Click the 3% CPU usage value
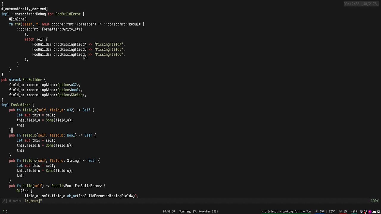 click(x=345, y=212)
